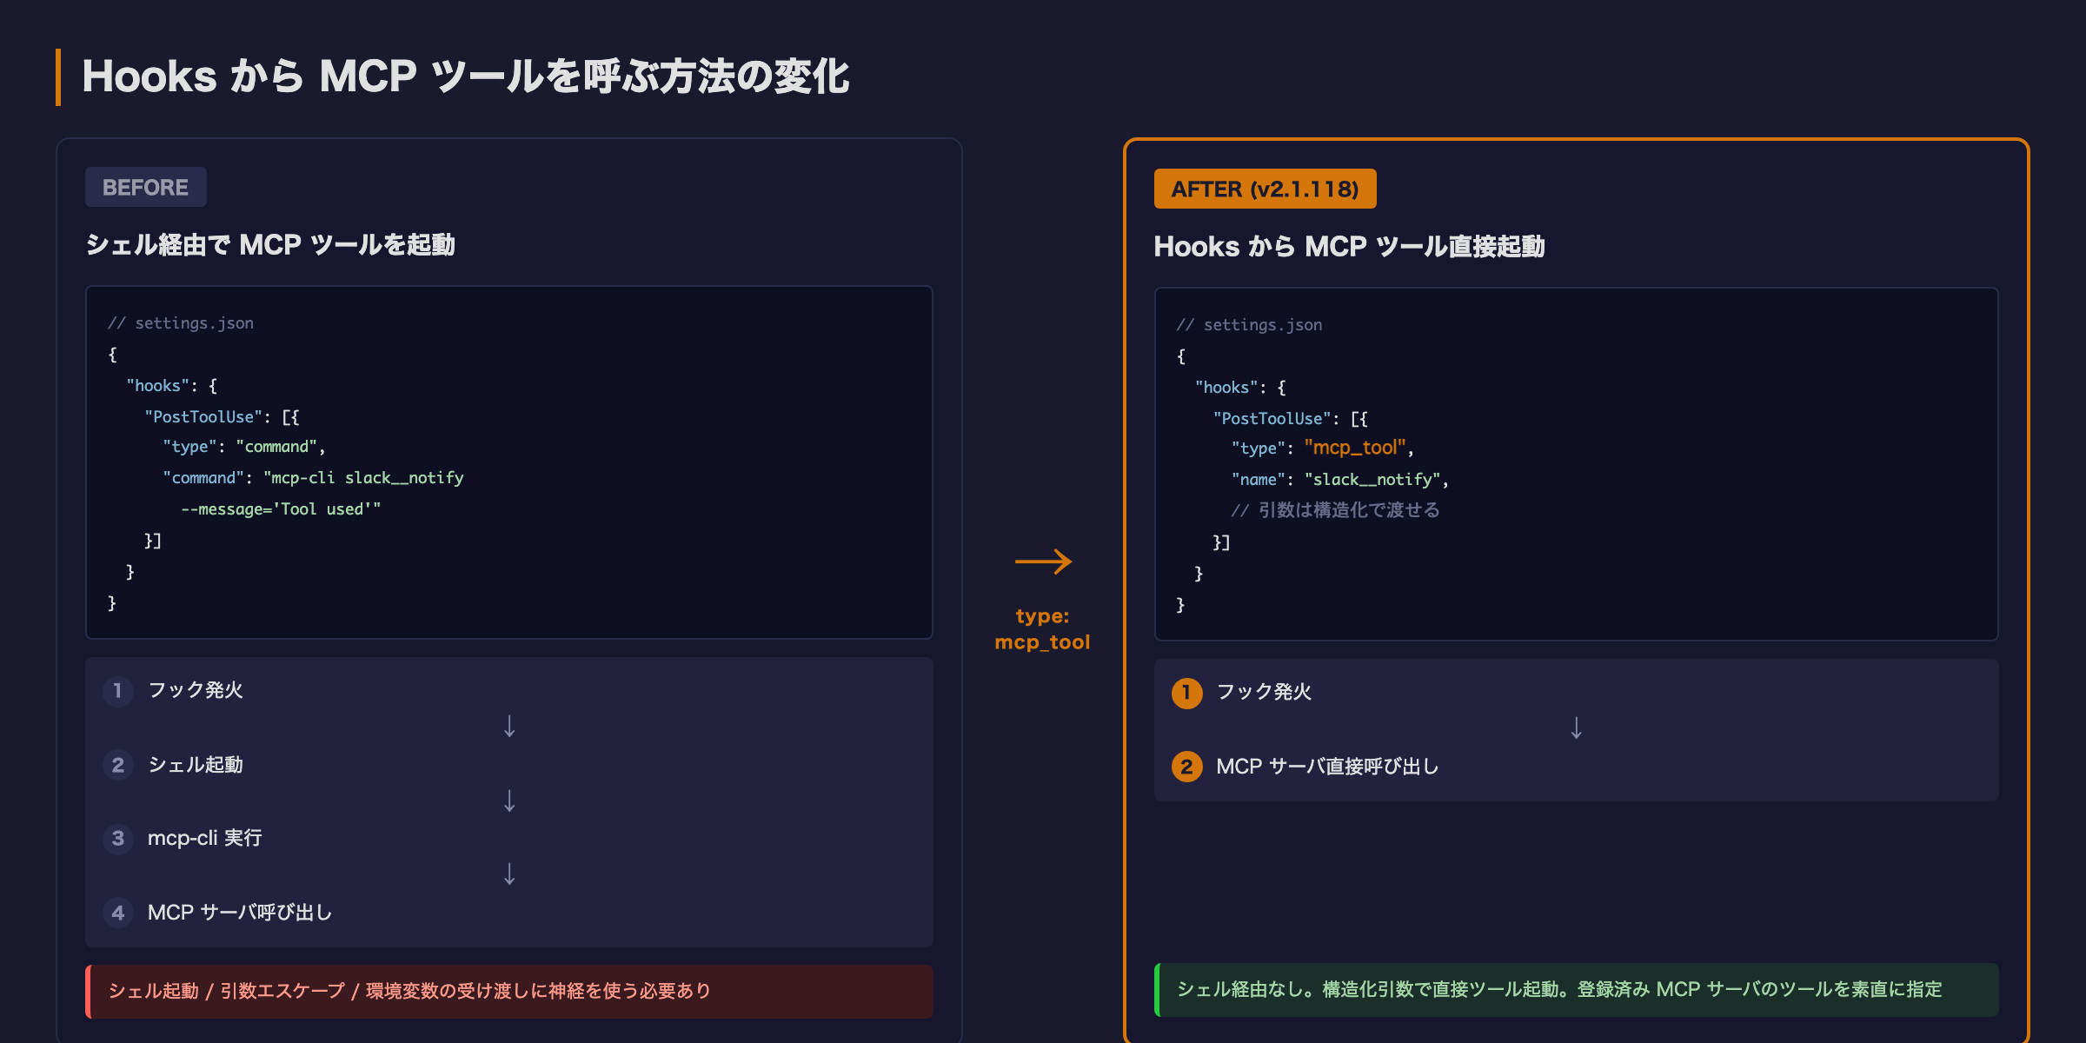Click the green note "シェル経由なし。構造化引数で直接ツール起動"

[1577, 989]
